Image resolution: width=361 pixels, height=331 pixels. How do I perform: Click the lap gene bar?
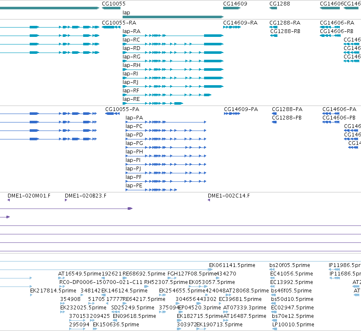coord(173,17)
